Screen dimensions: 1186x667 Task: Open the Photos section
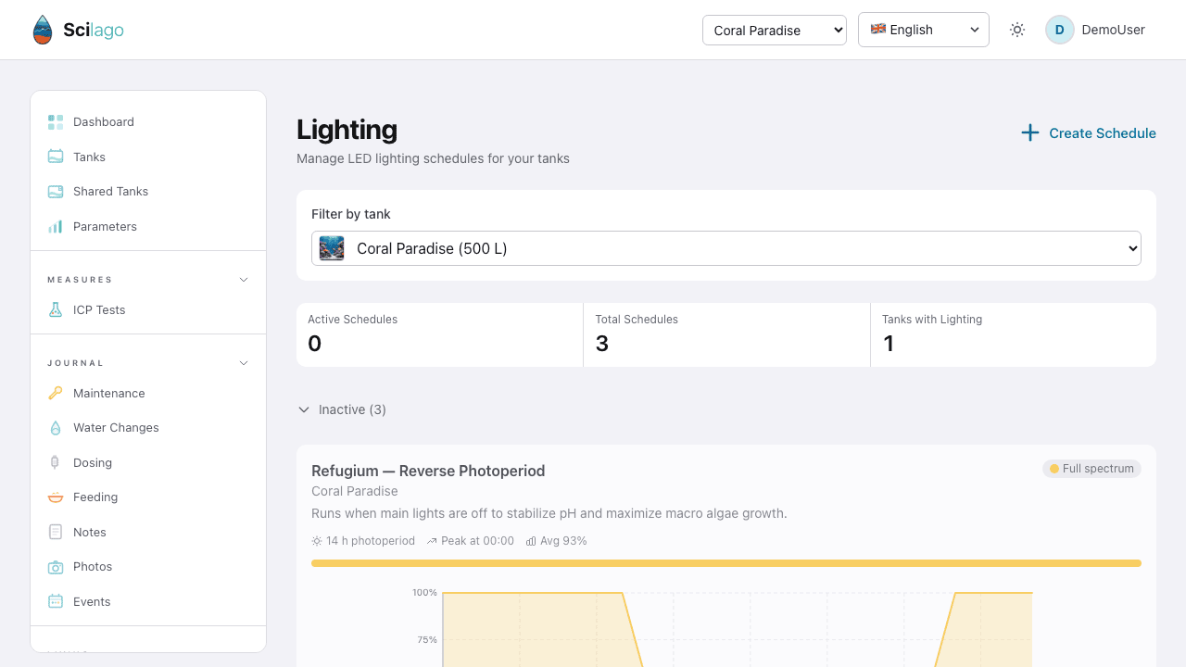(x=148, y=567)
